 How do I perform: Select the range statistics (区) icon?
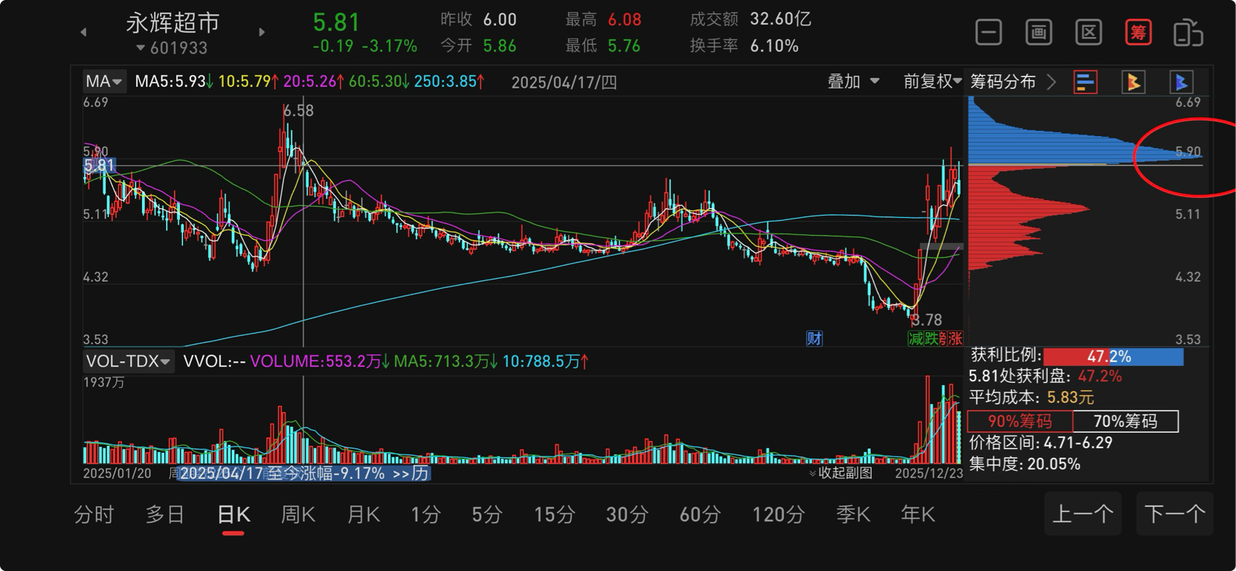coord(1089,33)
